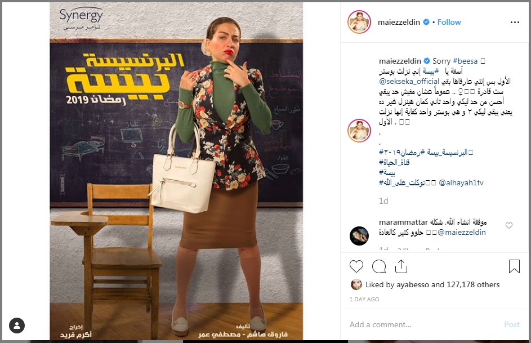Click in the Add a comment field
The height and width of the screenshot is (343, 531).
tap(423, 325)
